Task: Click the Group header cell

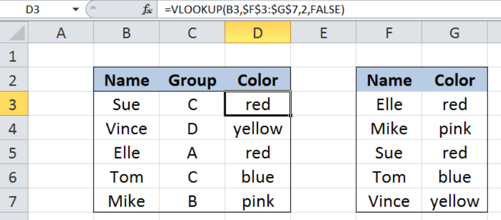Action: [x=192, y=79]
